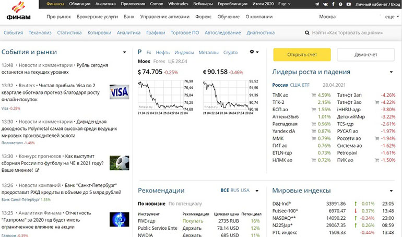Open the Теханализ submenu link
402x237 pixels.
[x=40, y=33]
